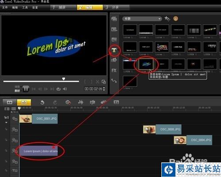Select the lone title thumbnail in fourth row
Screen dimensions: 221x177
point(130,81)
